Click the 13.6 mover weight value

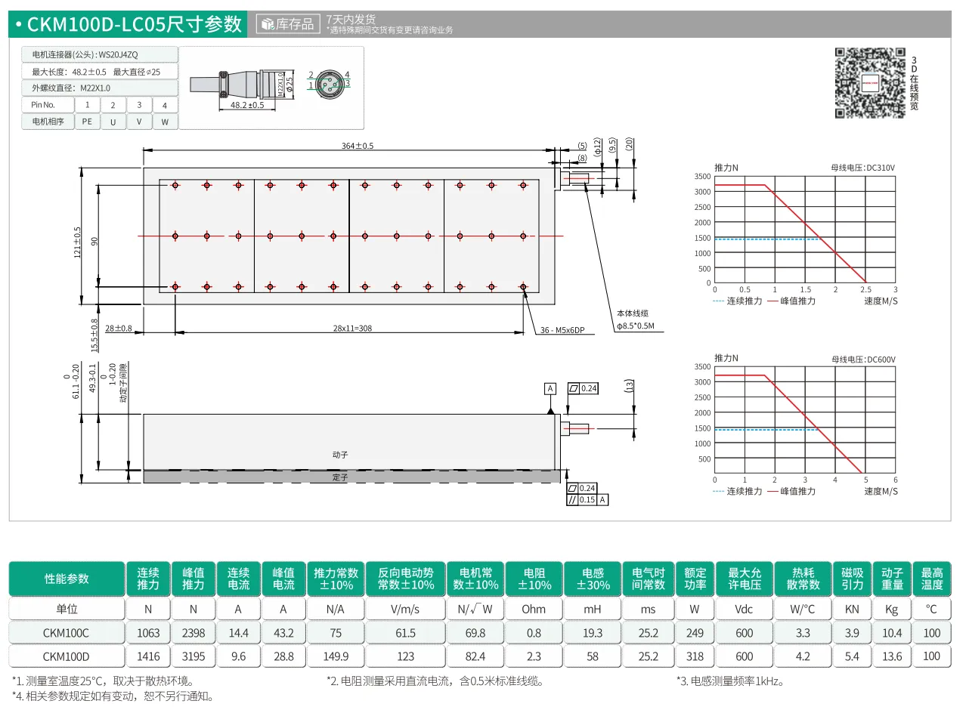(x=892, y=656)
